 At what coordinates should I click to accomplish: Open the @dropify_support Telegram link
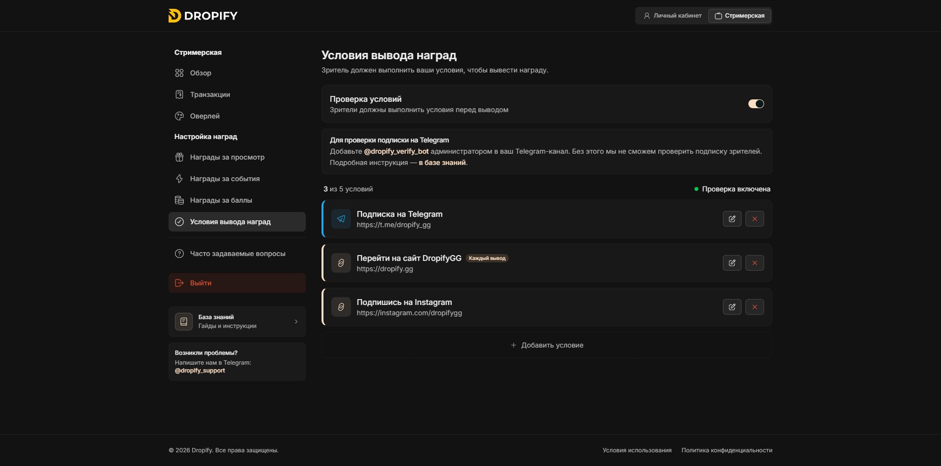[200, 371]
